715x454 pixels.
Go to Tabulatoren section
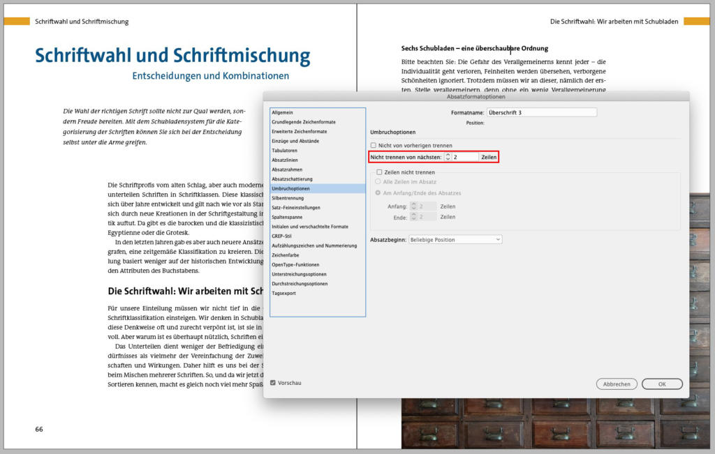tap(285, 151)
